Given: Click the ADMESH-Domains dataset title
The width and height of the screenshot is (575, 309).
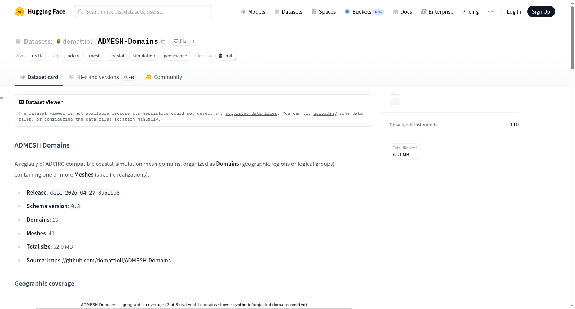Looking at the screenshot, I should click(128, 41).
